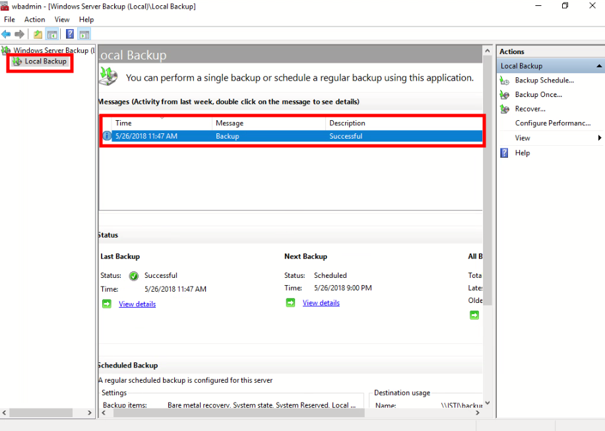This screenshot has height=431, width=605.
Task: Click the Backup items value text
Action: coord(262,405)
